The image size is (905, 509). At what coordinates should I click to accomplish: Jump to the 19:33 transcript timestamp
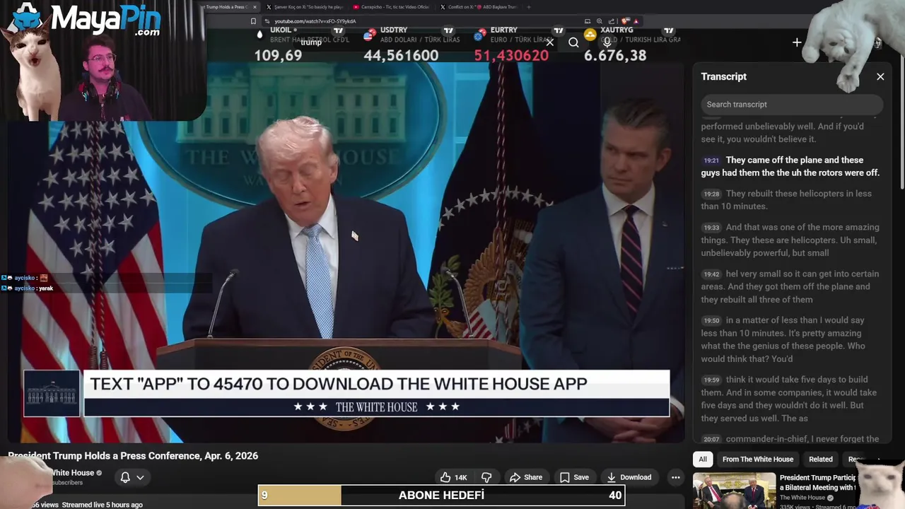point(711,228)
